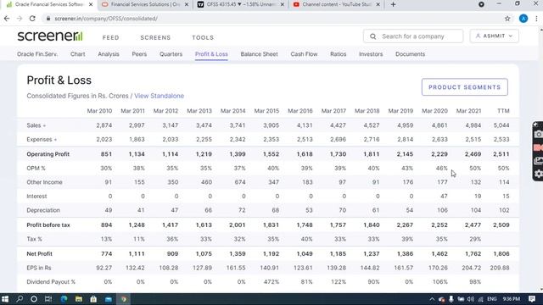543x305 pixels.
Task: Open the FEED menu
Action: pyautogui.click(x=111, y=37)
